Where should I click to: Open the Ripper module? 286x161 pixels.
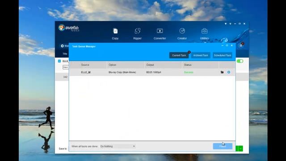[x=137, y=34]
